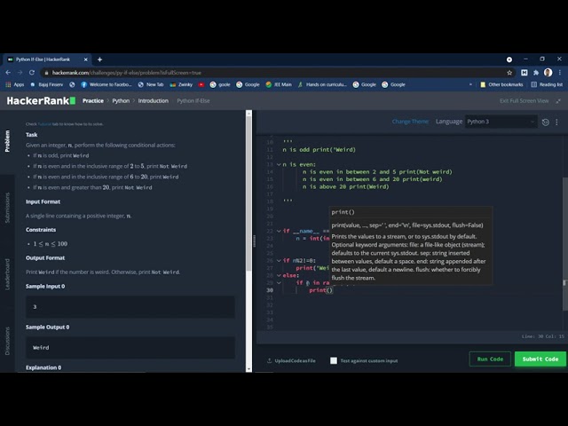Screen dimensions: 568x426
Task: Open the Zwinky bookmark
Action: coord(181,84)
